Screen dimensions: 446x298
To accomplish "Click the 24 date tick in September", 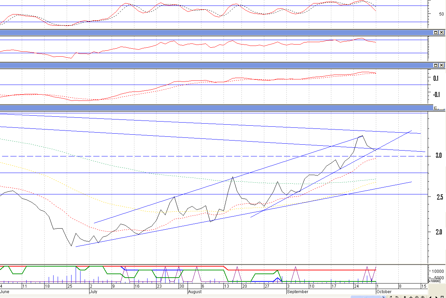I will (356, 286).
